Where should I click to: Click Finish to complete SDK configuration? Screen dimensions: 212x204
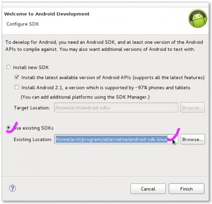click(x=186, y=189)
